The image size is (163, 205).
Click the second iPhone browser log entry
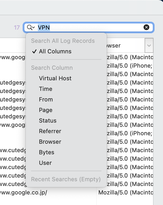point(129,133)
